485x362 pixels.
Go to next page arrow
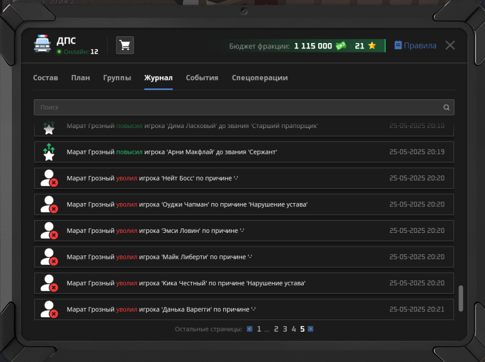(310, 329)
